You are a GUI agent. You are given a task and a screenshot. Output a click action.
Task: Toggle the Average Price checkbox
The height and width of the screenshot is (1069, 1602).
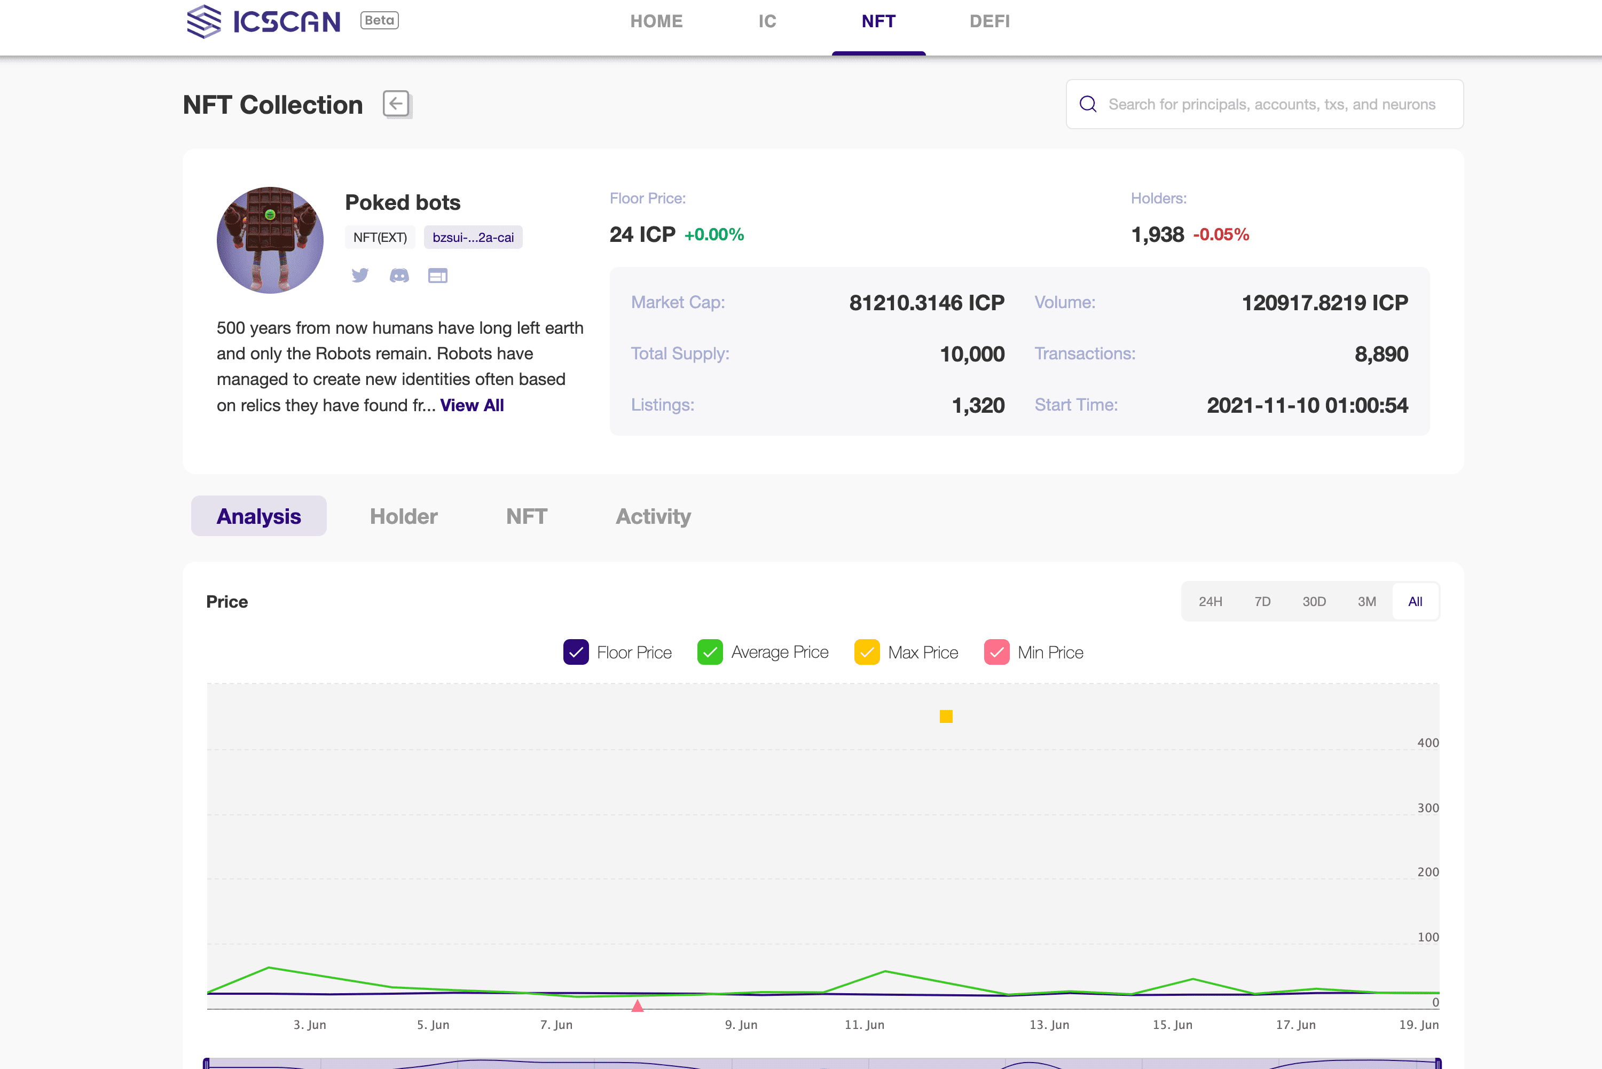[x=710, y=653]
